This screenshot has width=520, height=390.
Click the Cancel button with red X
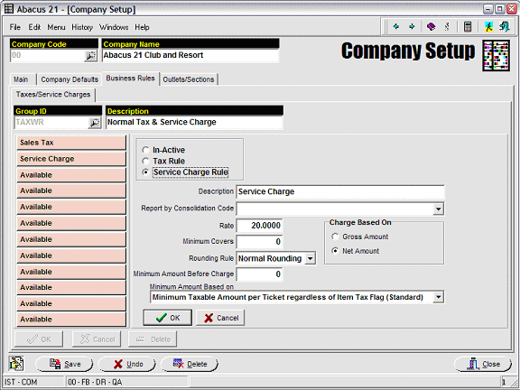220,318
